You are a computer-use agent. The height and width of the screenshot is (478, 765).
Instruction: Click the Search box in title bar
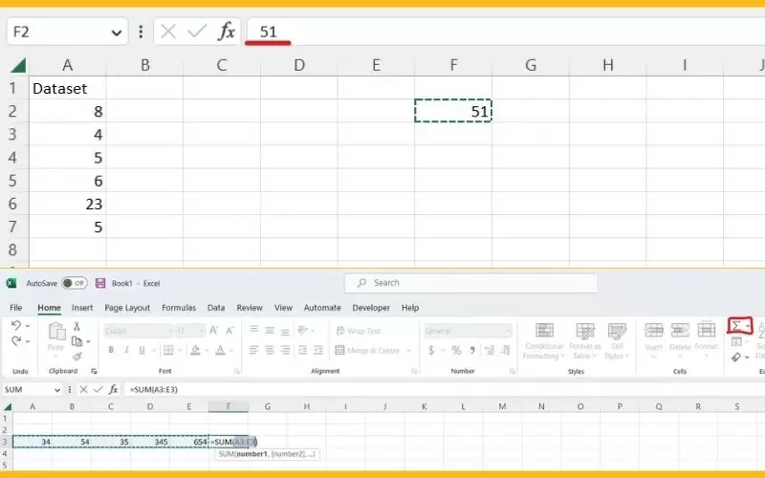[471, 283]
